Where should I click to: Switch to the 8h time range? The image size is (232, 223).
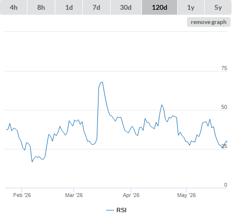(41, 7)
